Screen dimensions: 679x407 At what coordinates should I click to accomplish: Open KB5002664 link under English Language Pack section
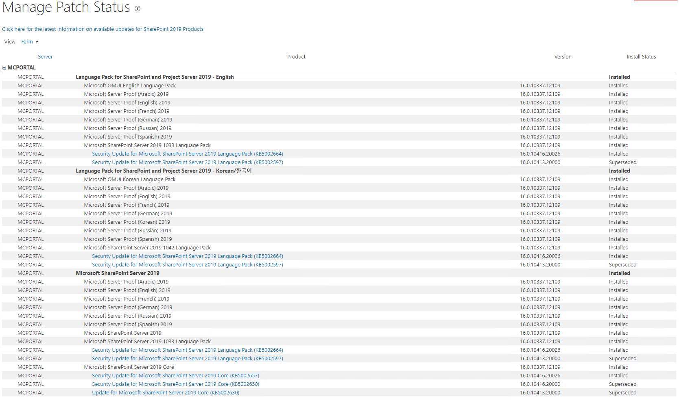coord(188,154)
